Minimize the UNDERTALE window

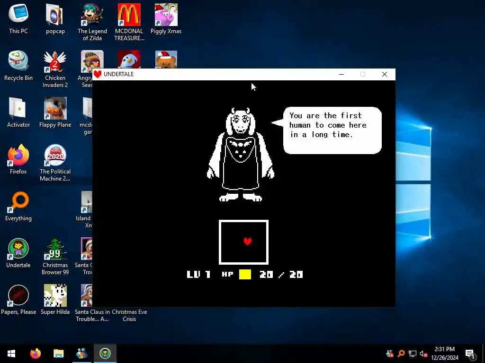click(x=341, y=74)
